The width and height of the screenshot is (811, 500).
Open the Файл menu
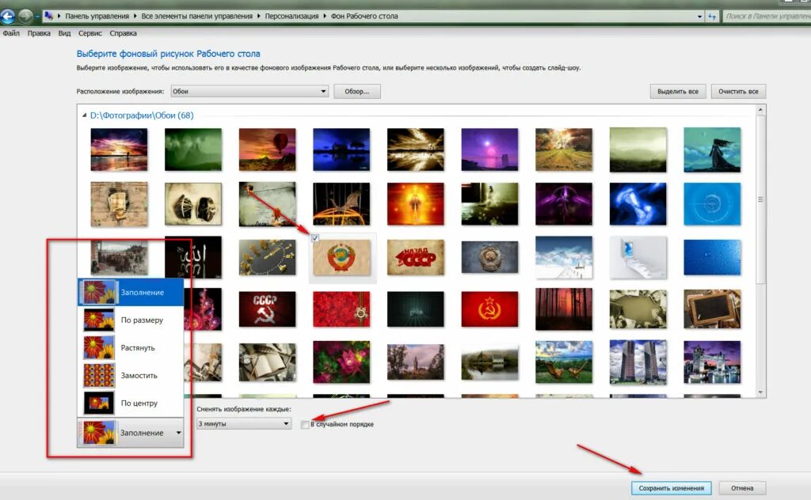pos(11,33)
